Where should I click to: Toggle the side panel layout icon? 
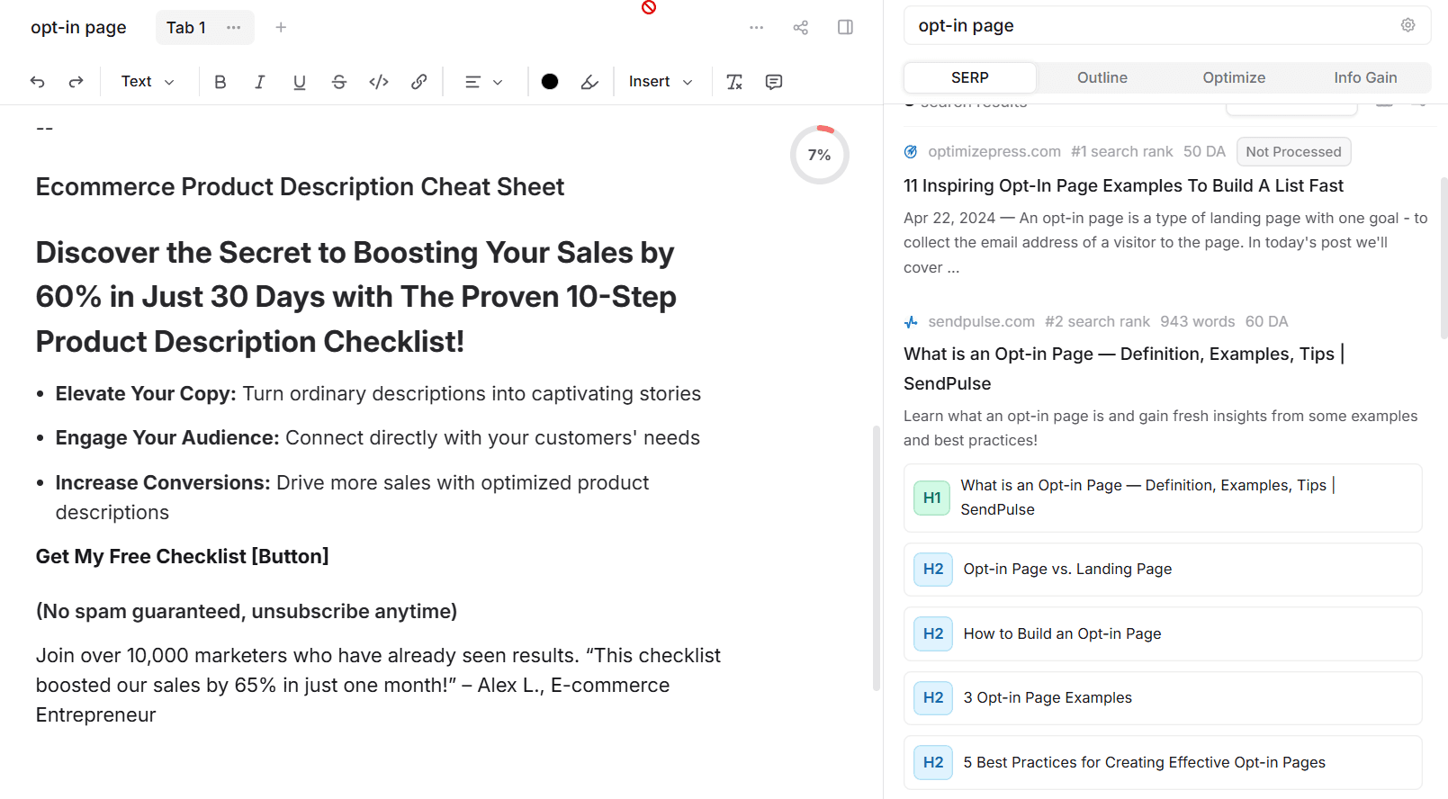coord(845,27)
